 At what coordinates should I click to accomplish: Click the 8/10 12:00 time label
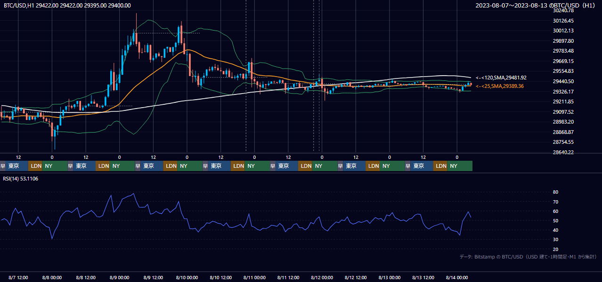(220, 278)
